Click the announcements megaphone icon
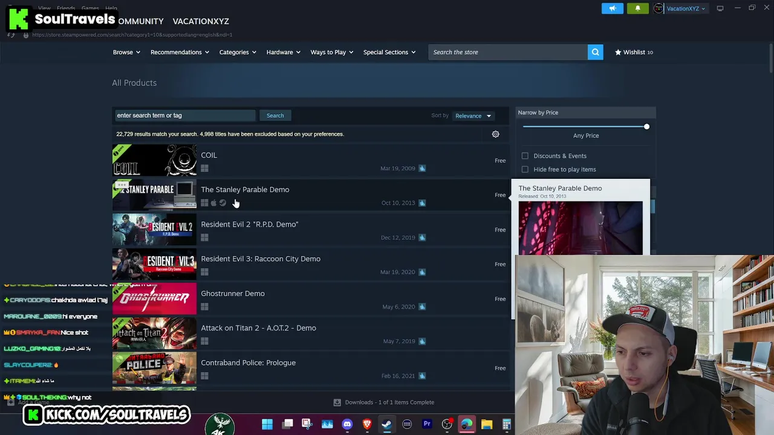This screenshot has width=774, height=435. [x=612, y=8]
